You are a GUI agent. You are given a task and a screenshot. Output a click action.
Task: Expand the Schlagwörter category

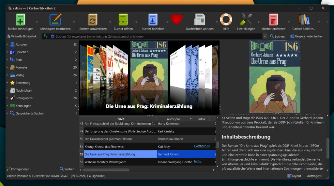7,98
